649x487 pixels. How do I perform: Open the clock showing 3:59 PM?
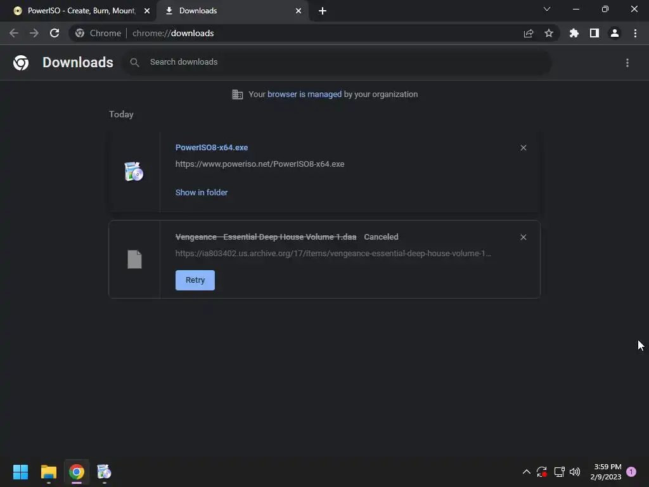click(x=606, y=472)
